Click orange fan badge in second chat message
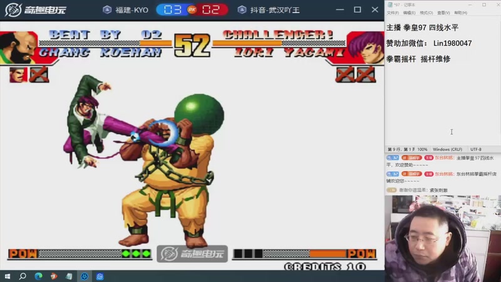The width and height of the screenshot is (501, 282). click(x=411, y=174)
